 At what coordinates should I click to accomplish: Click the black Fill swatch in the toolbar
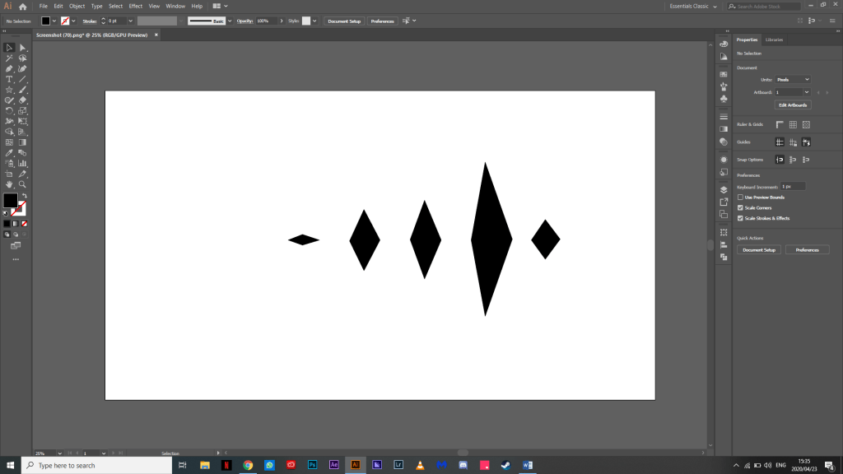(9, 200)
